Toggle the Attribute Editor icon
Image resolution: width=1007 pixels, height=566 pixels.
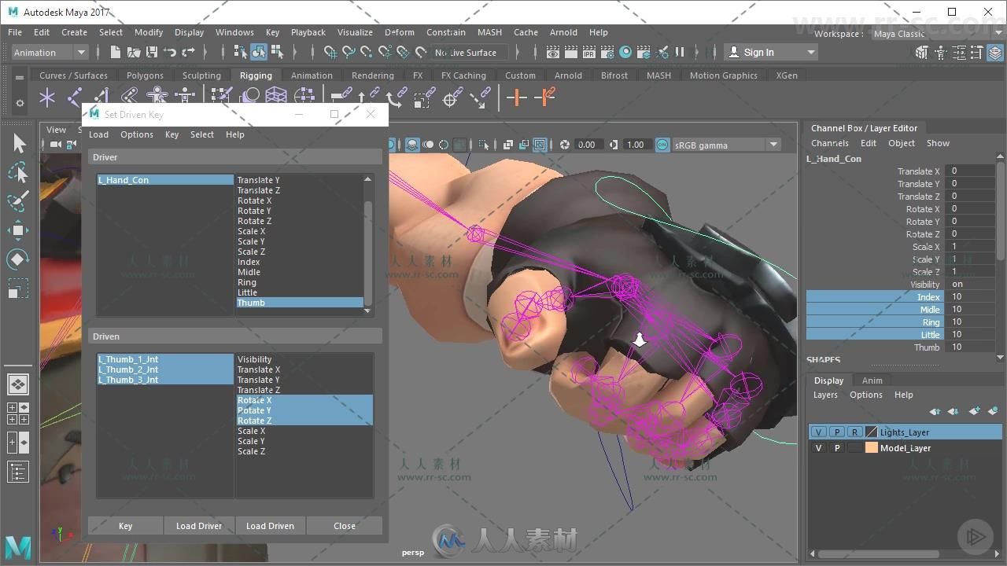point(959,52)
